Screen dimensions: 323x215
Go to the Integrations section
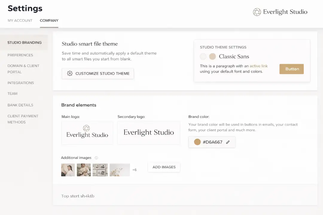[21, 83]
